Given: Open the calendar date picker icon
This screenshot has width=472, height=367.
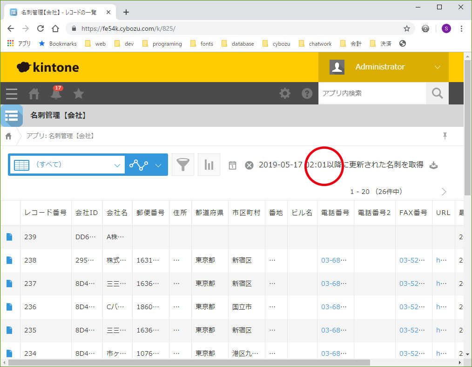Looking at the screenshot, I should (232, 165).
